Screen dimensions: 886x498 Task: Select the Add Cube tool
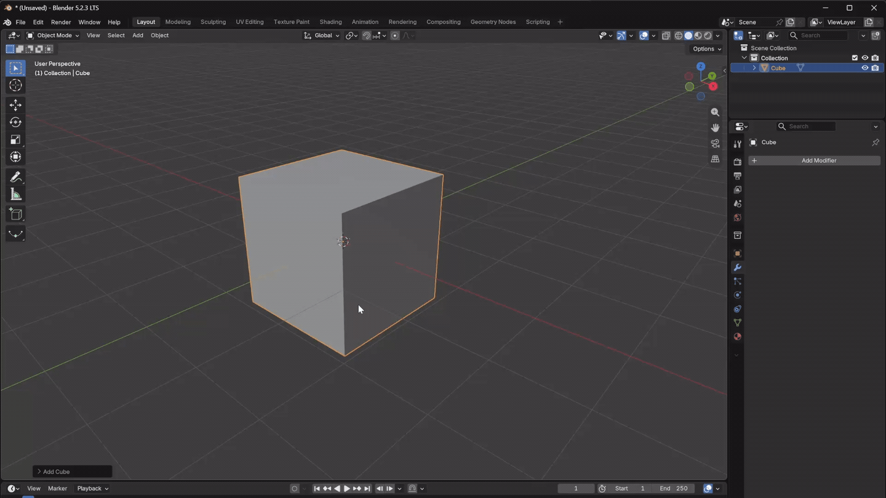pyautogui.click(x=15, y=215)
